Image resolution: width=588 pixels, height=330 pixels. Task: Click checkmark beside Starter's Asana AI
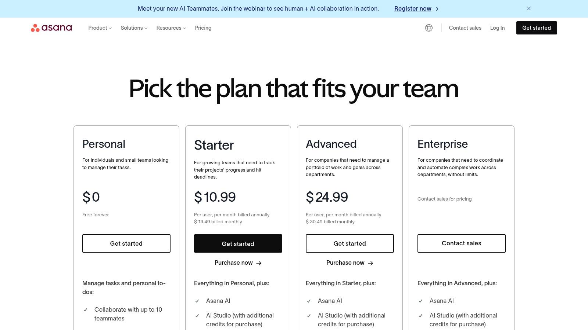(197, 301)
